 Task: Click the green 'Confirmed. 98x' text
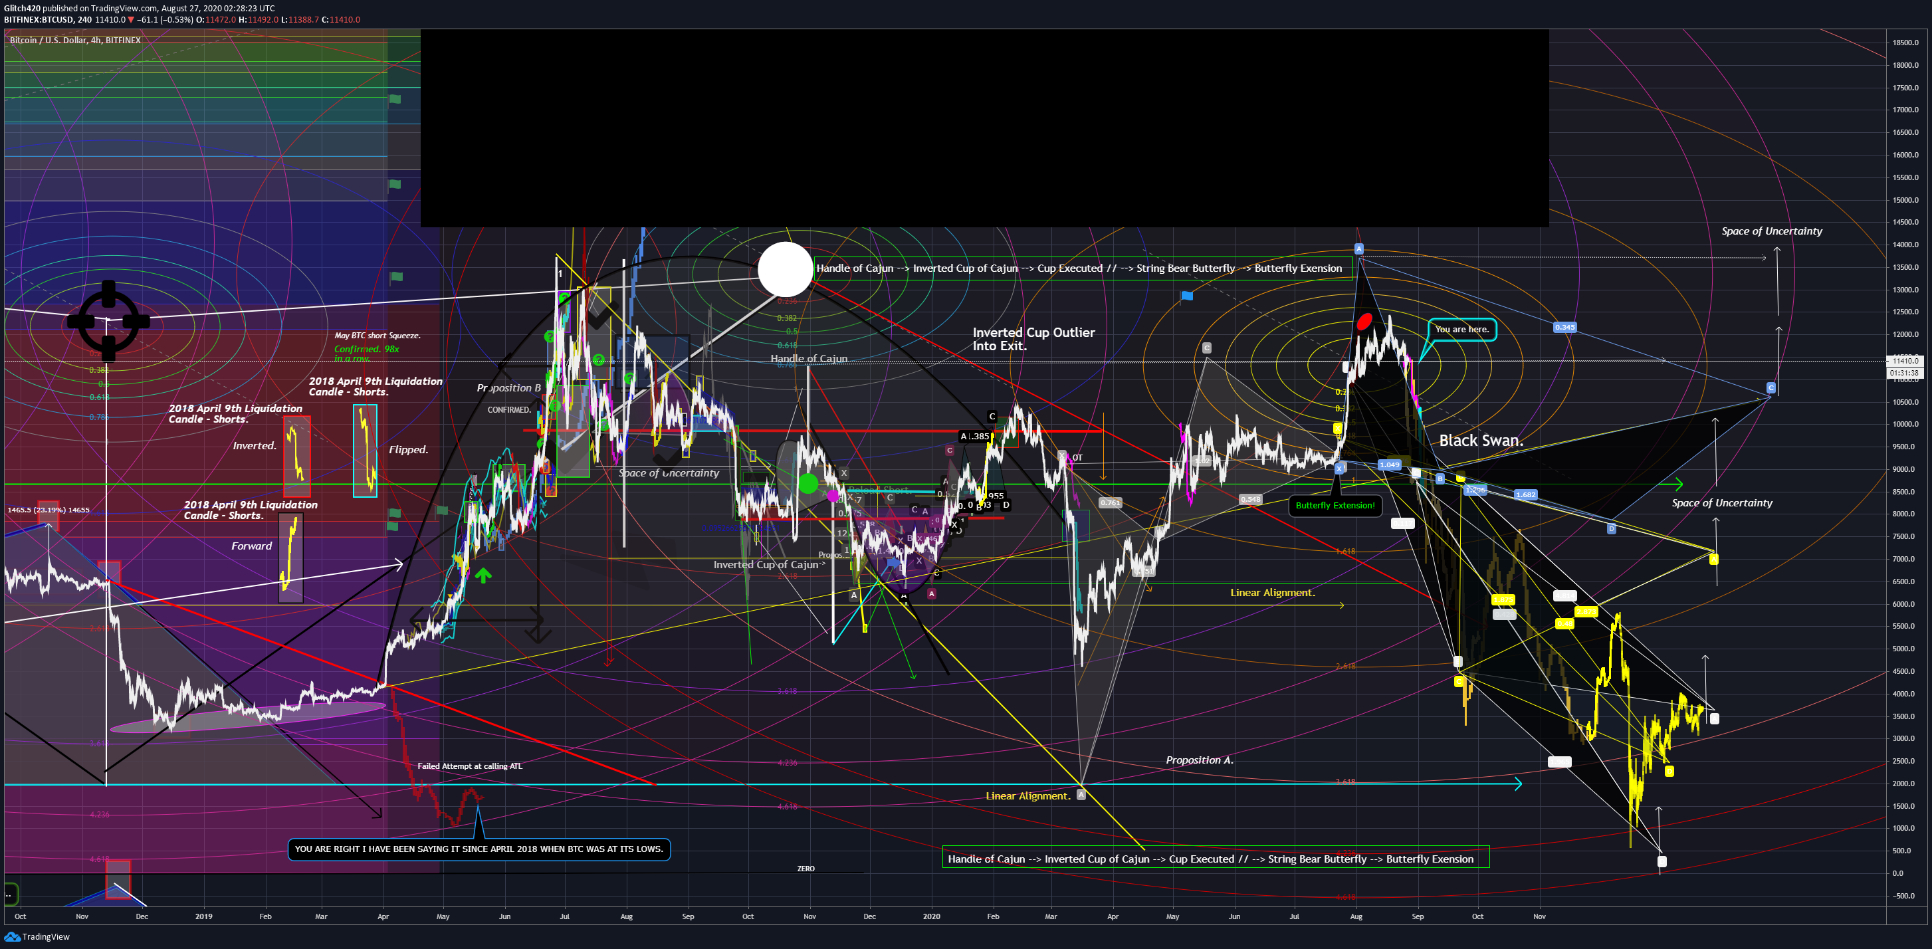coord(367,349)
